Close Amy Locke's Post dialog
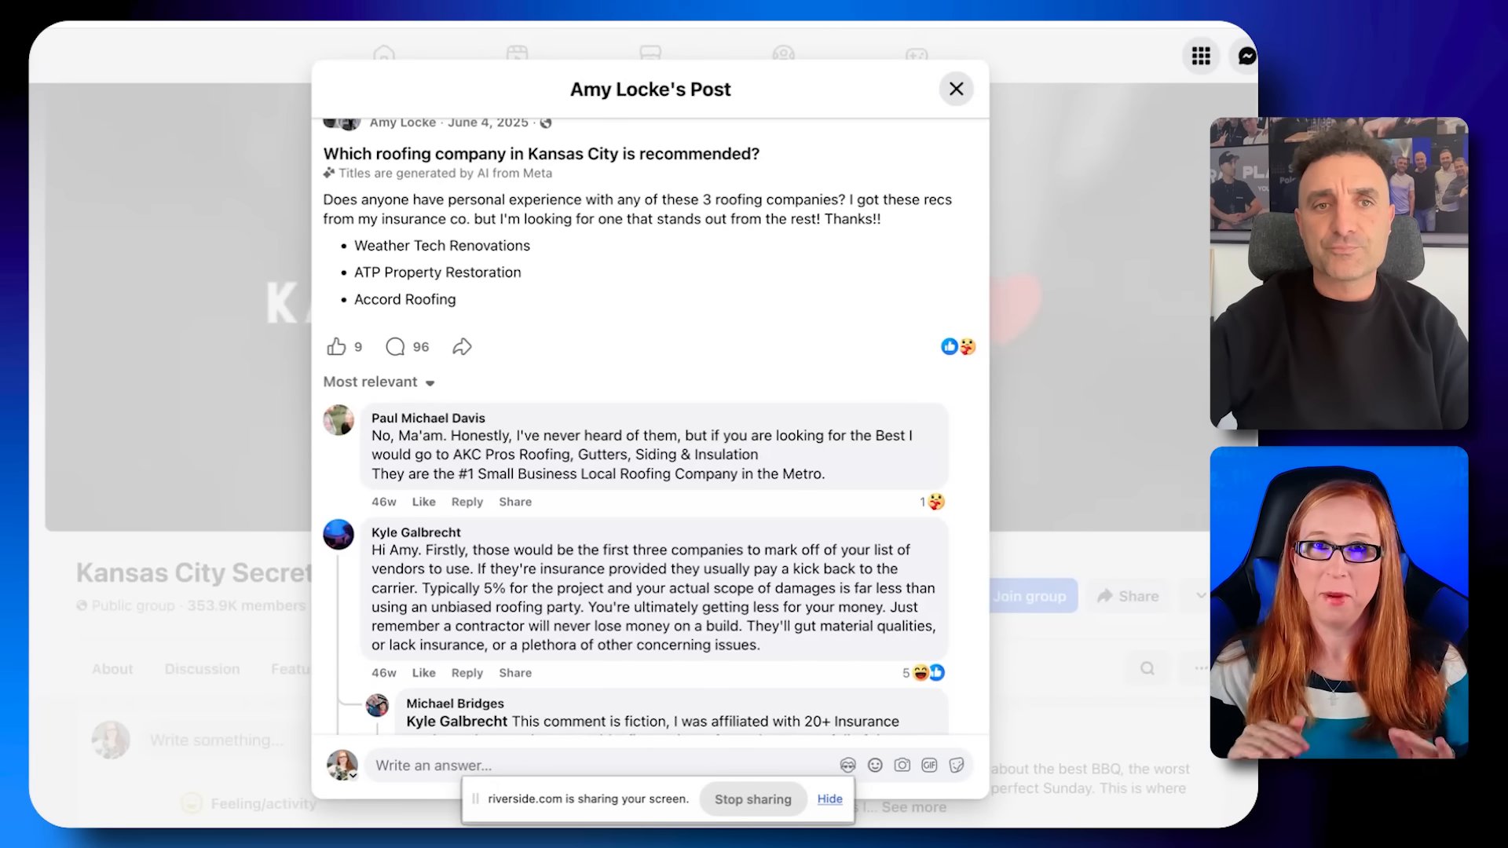Viewport: 1508px width, 848px height. (956, 89)
